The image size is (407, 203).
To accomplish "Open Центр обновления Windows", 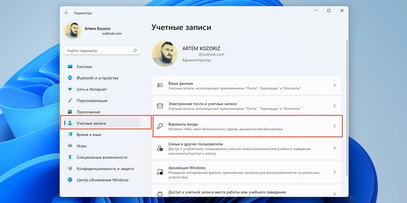I will [x=102, y=180].
